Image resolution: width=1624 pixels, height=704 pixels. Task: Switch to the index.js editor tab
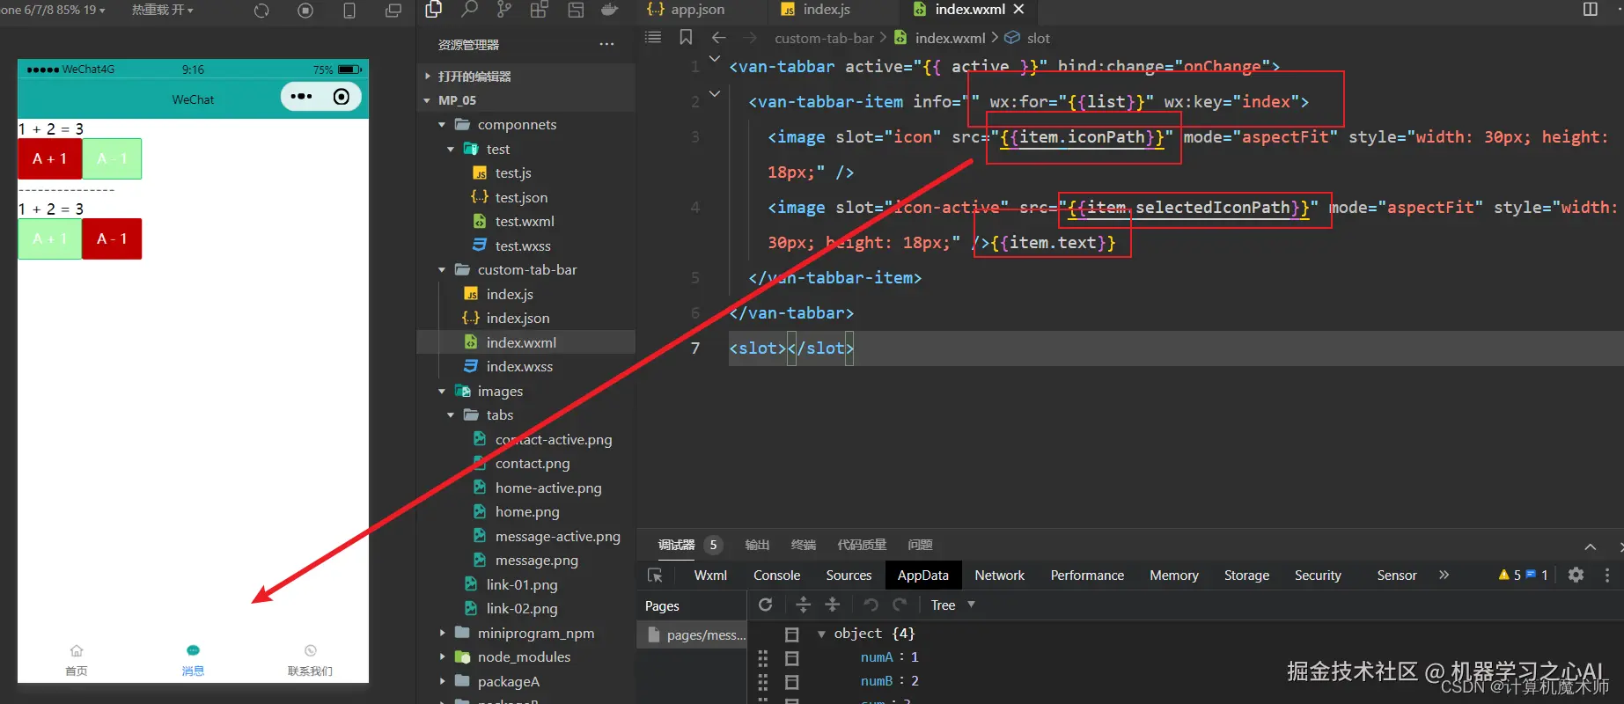(826, 10)
